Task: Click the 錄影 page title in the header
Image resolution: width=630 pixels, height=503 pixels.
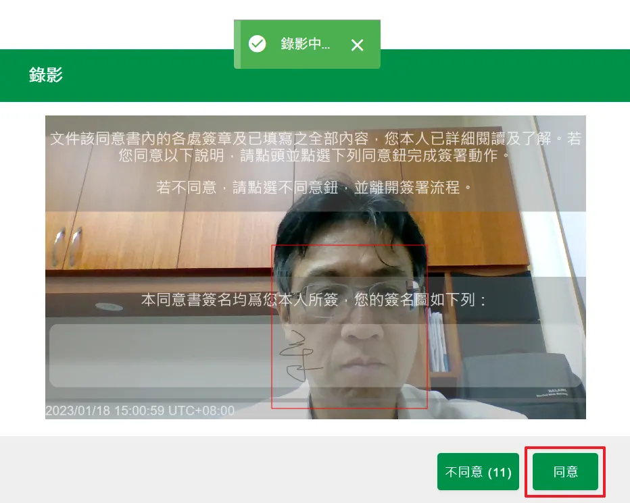Action: click(45, 75)
